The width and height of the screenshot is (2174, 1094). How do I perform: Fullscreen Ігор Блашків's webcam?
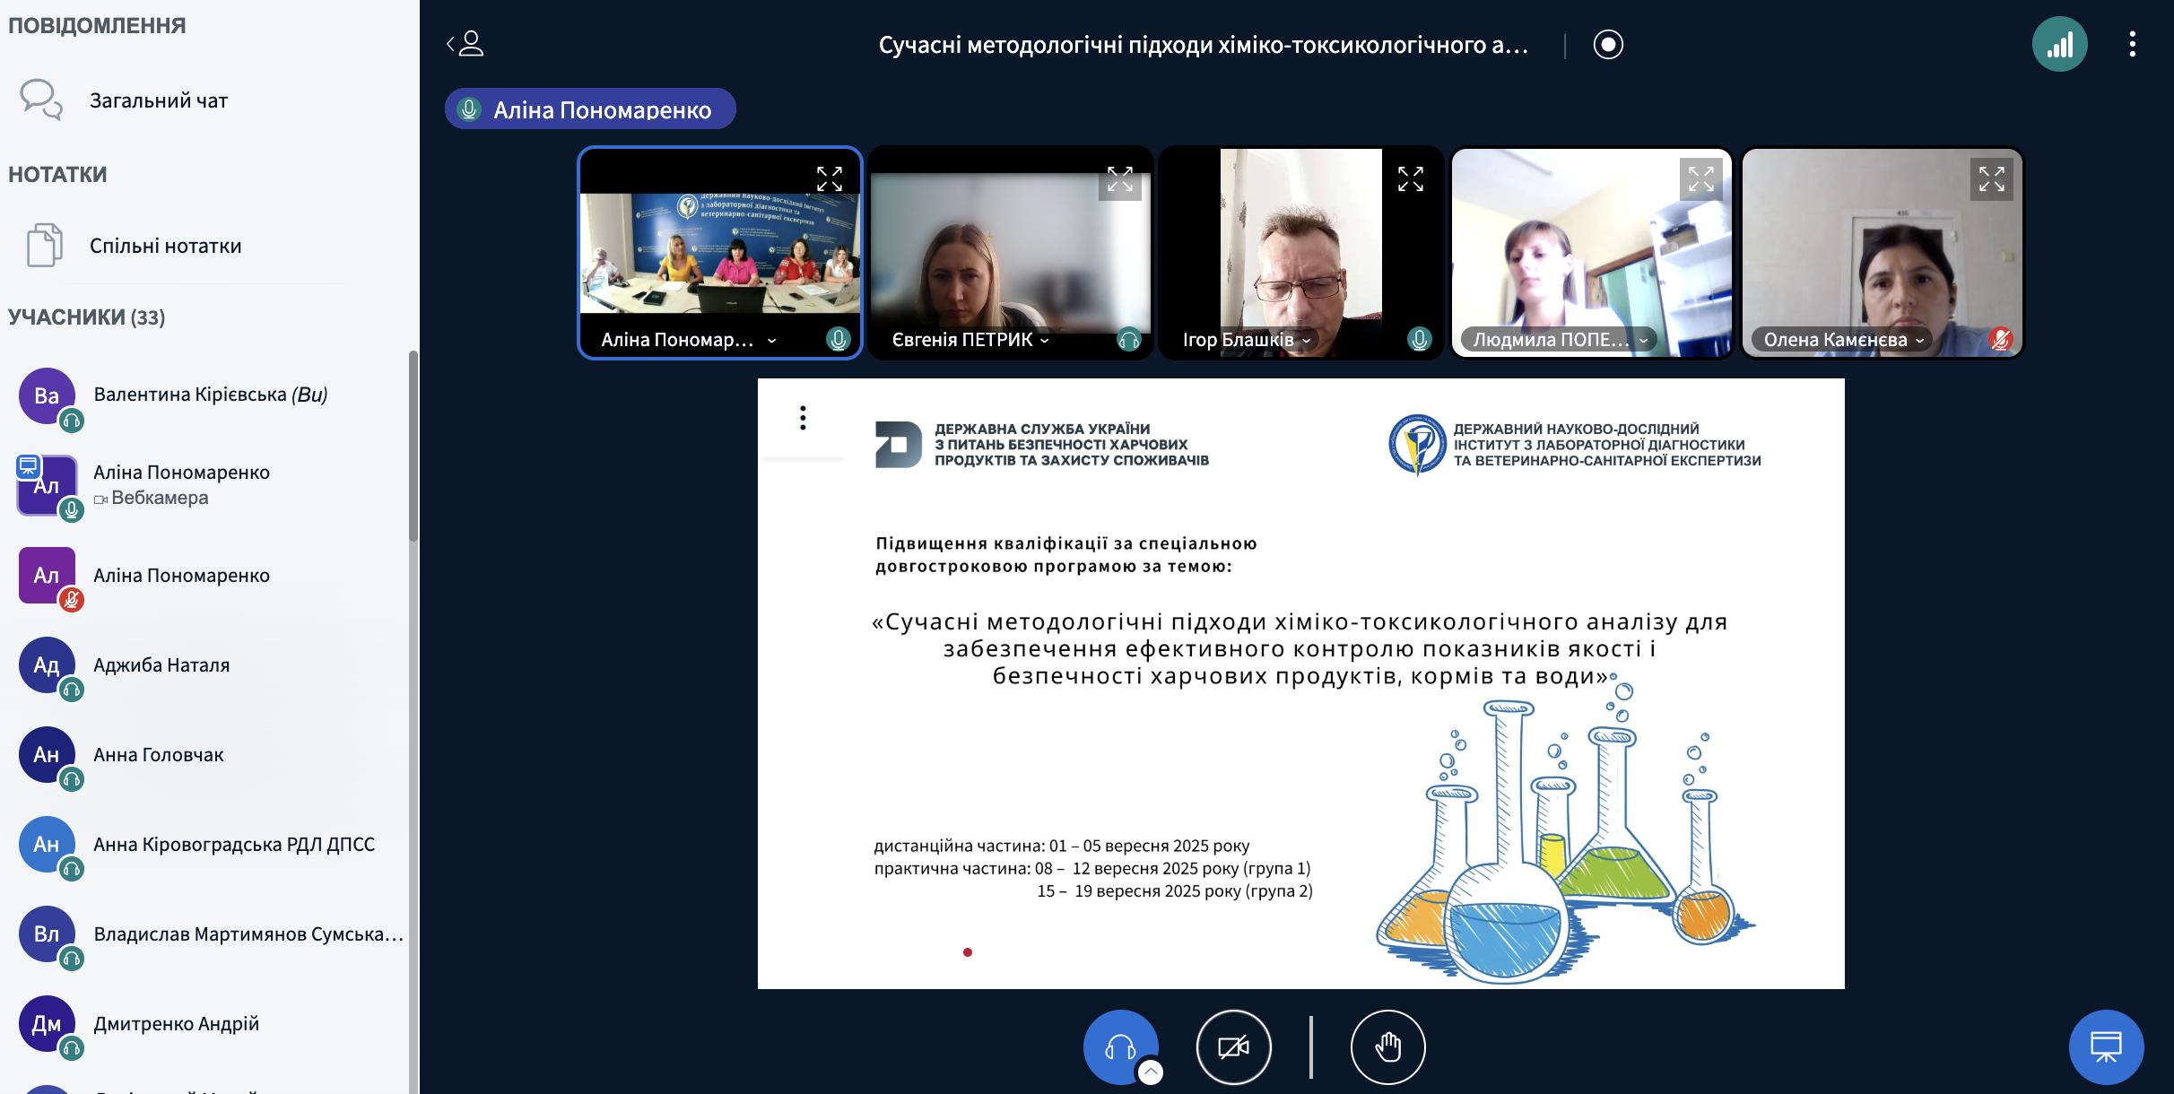[x=1410, y=179]
